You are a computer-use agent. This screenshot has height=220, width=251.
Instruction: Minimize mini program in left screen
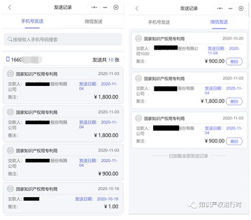pyautogui.click(x=105, y=7)
